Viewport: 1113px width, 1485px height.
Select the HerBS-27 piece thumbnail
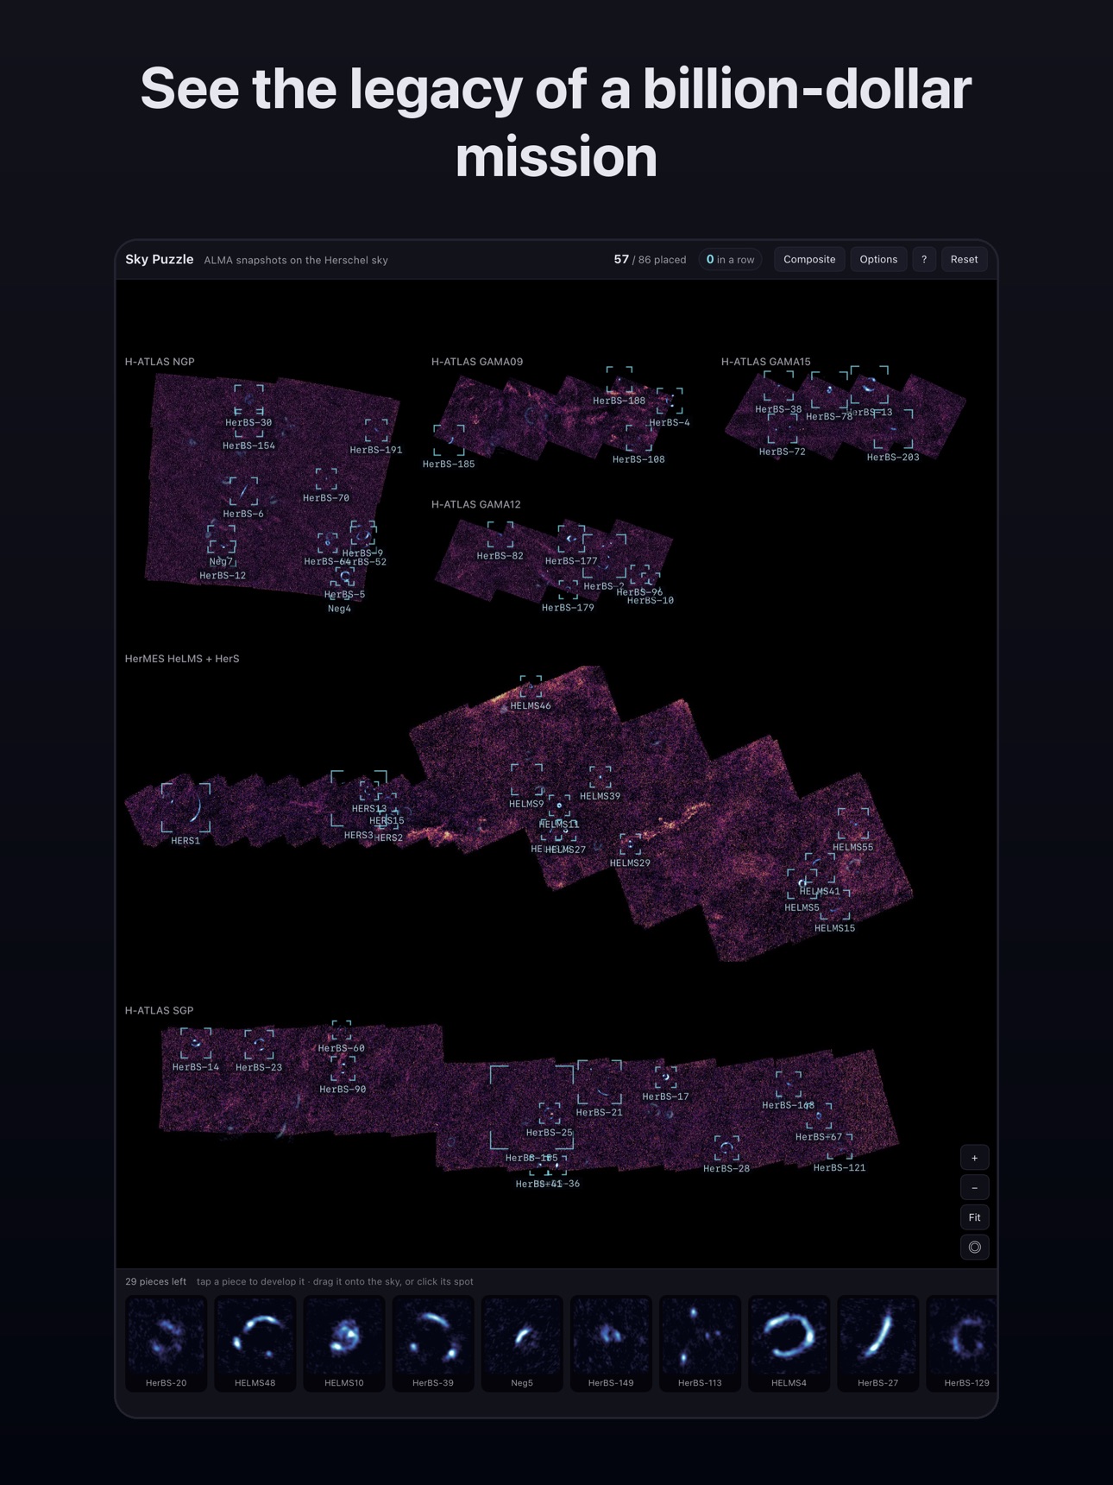(x=877, y=1343)
